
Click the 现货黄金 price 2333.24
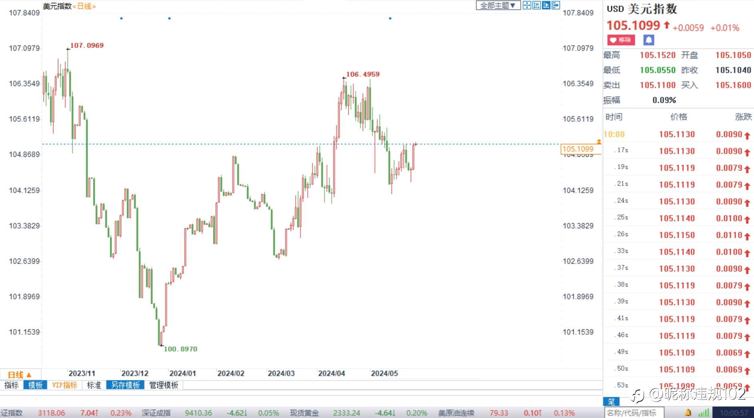point(347,413)
